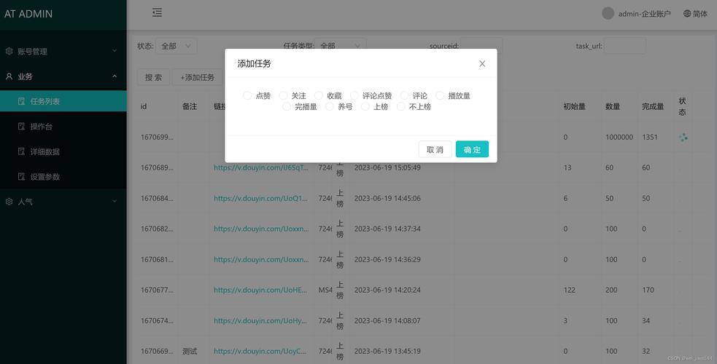Close the 添加任务 dialog with X
Image resolution: width=717 pixels, height=364 pixels.
pyautogui.click(x=482, y=64)
